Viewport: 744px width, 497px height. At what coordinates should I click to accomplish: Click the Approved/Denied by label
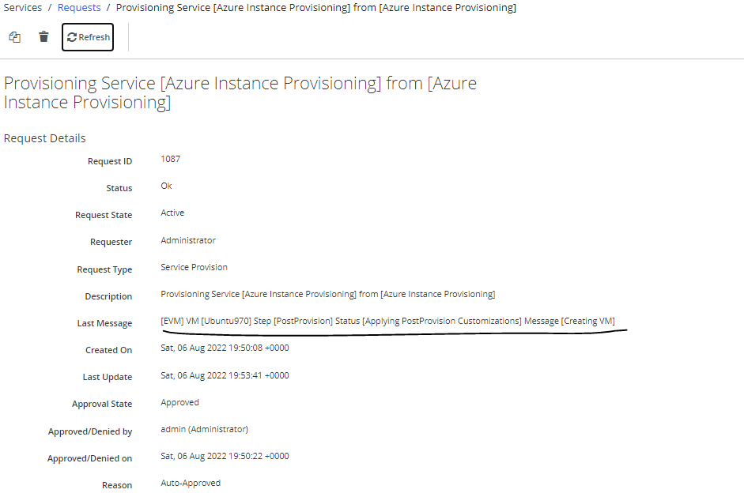pyautogui.click(x=90, y=431)
